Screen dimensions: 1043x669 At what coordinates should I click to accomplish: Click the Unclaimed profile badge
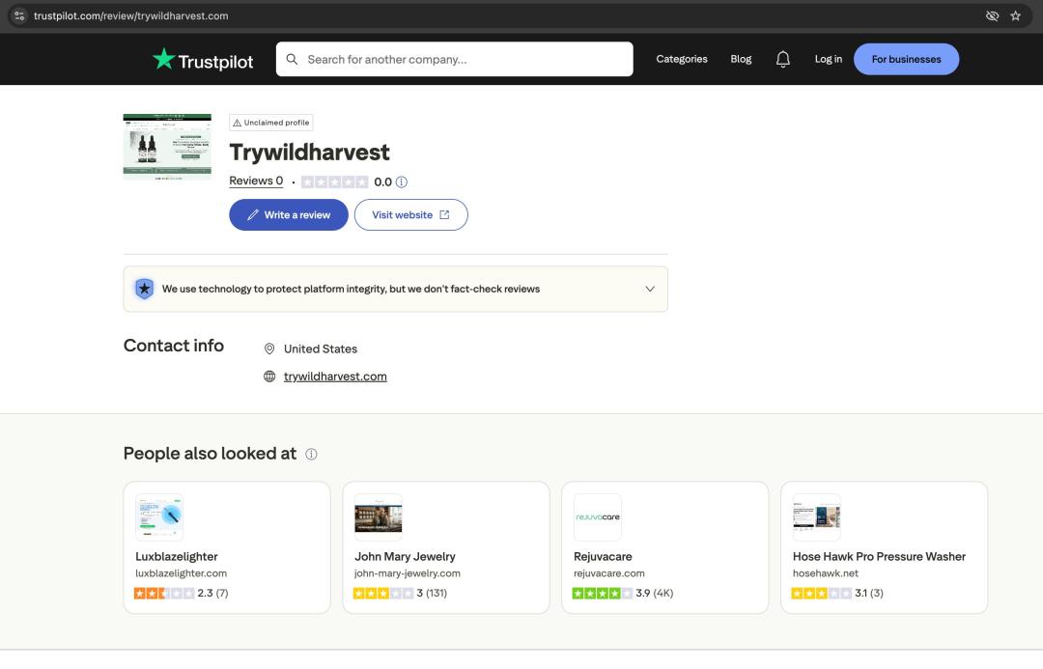pos(271,123)
